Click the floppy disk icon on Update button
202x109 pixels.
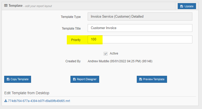point(182,6)
